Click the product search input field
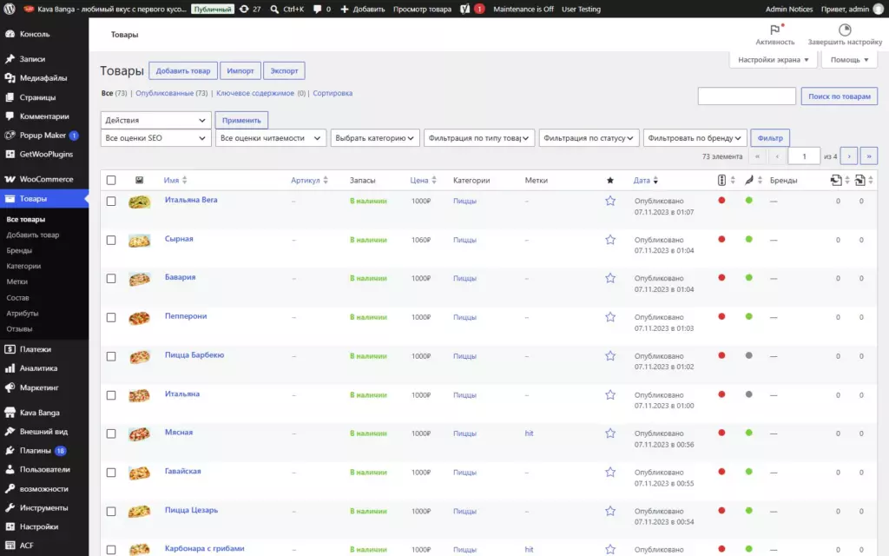Screen dimensions: 889x556 [747, 96]
